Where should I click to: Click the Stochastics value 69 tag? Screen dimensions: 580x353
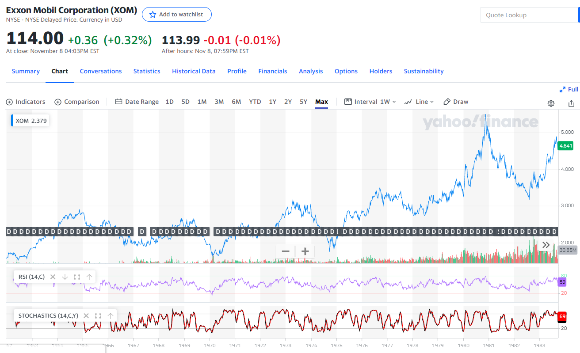(562, 317)
